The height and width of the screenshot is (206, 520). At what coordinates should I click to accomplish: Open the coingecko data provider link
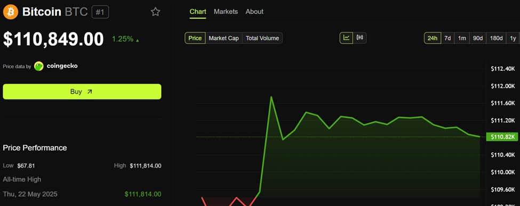coord(62,66)
